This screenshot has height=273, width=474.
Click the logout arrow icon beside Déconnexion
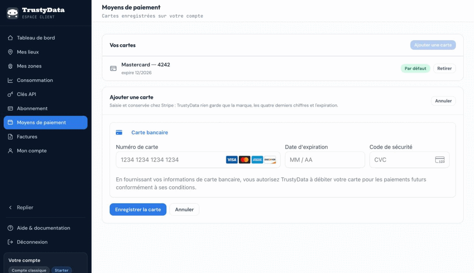[x=10, y=242]
